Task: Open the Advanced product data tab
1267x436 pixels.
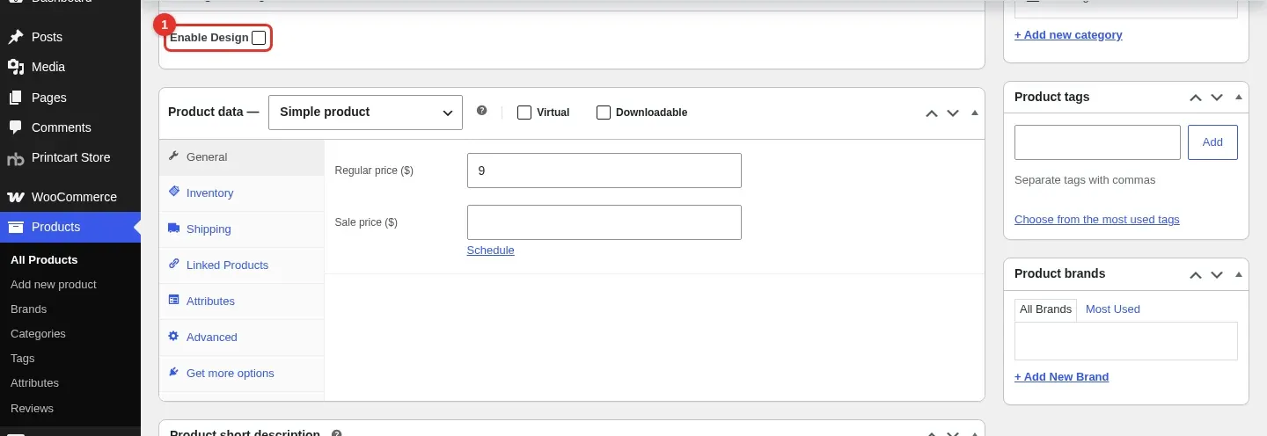Action: pos(242,338)
